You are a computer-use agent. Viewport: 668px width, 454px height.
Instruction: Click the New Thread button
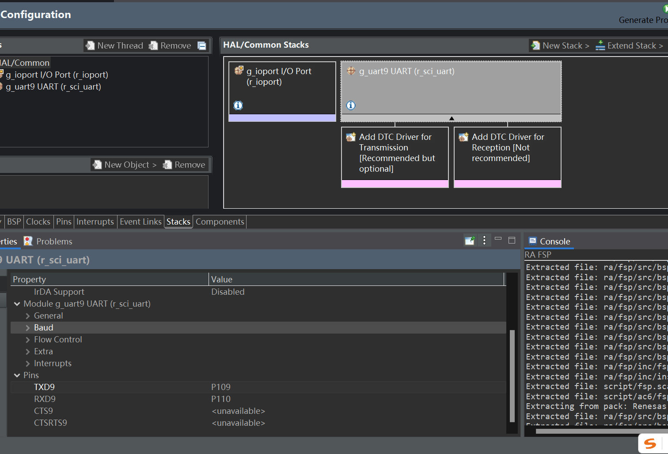(x=114, y=45)
